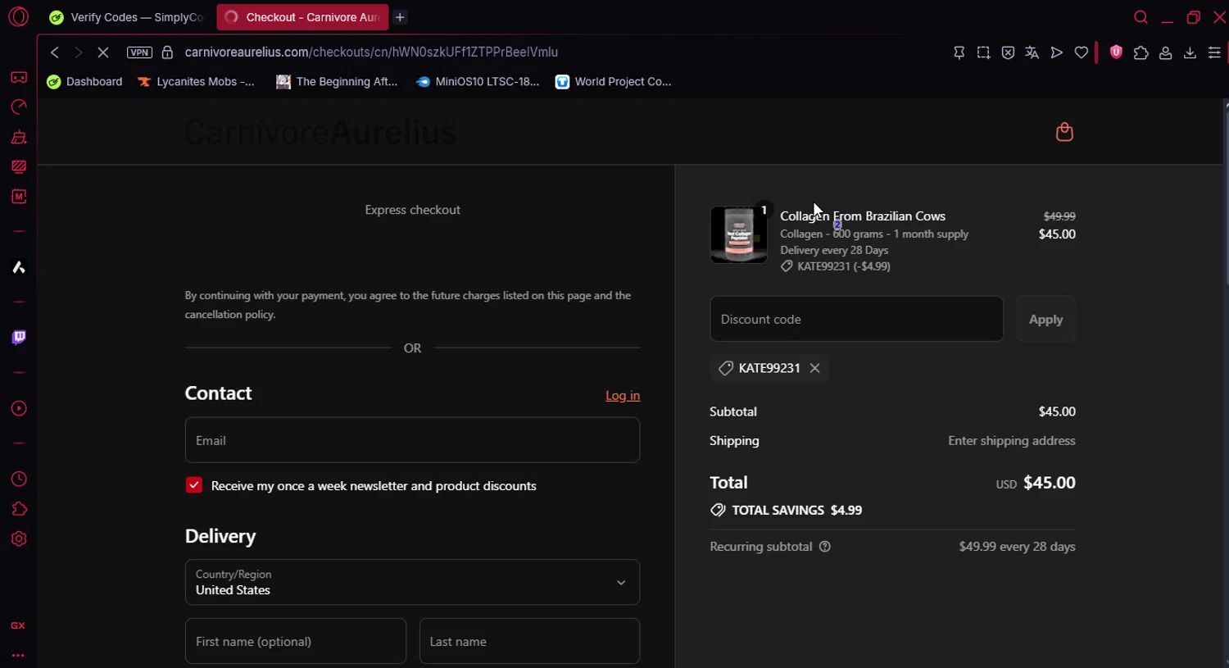Open ad blocker shield-X icon
The height and width of the screenshot is (668, 1229).
point(1008,52)
